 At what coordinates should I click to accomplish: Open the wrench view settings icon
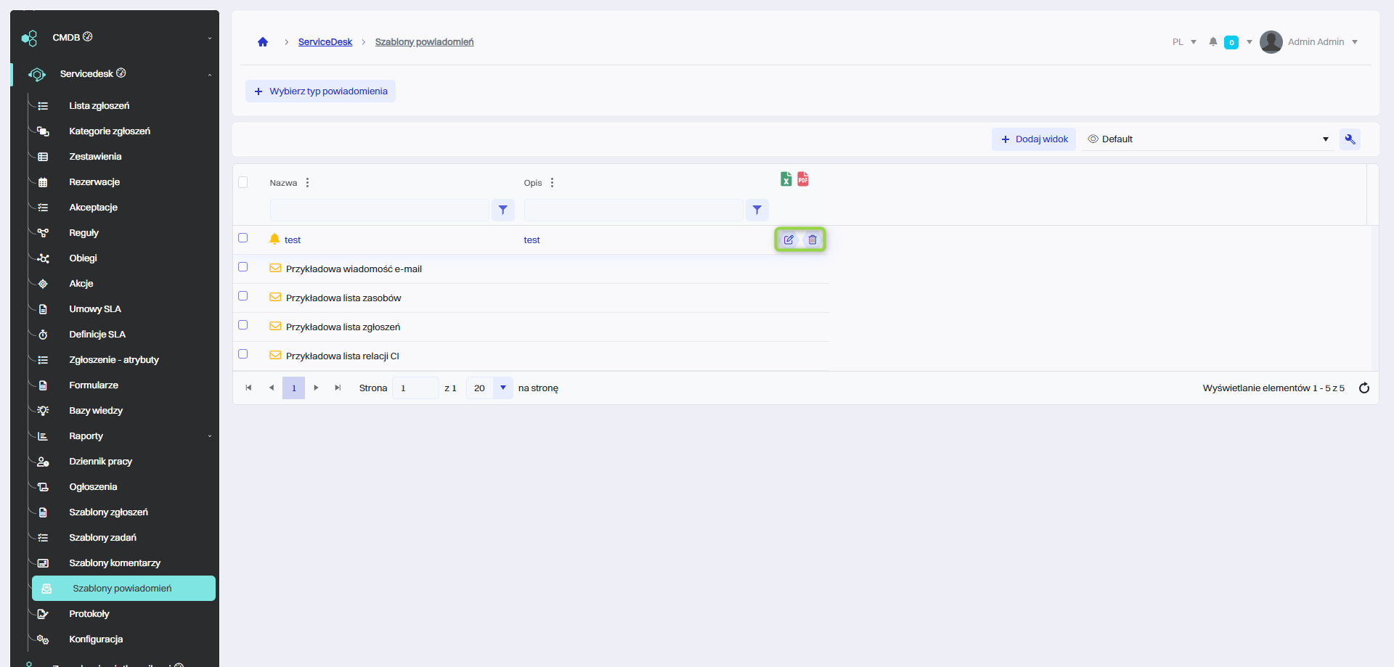(x=1350, y=139)
